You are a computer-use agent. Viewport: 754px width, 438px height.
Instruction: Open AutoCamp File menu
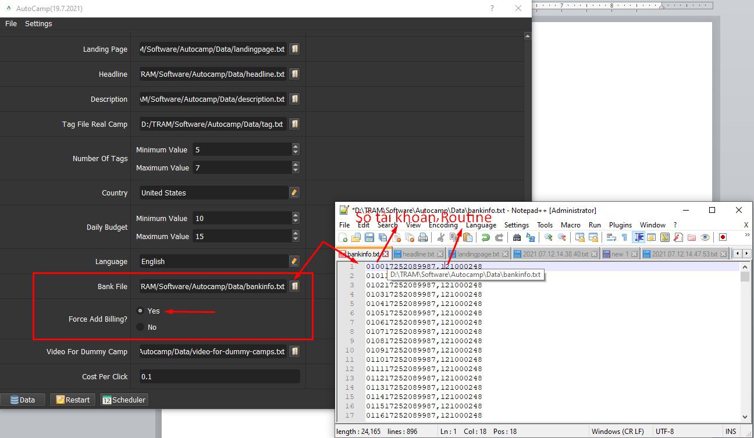coord(11,24)
